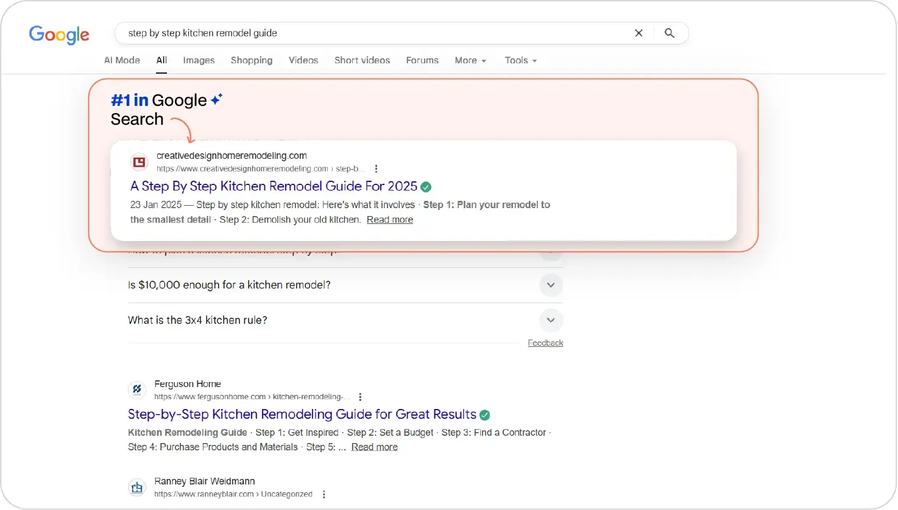
Task: Click the Google logo
Action: point(59,35)
